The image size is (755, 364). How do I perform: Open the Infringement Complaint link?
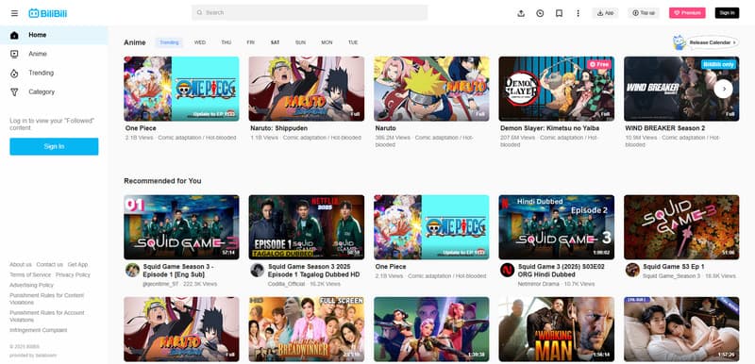click(x=39, y=330)
